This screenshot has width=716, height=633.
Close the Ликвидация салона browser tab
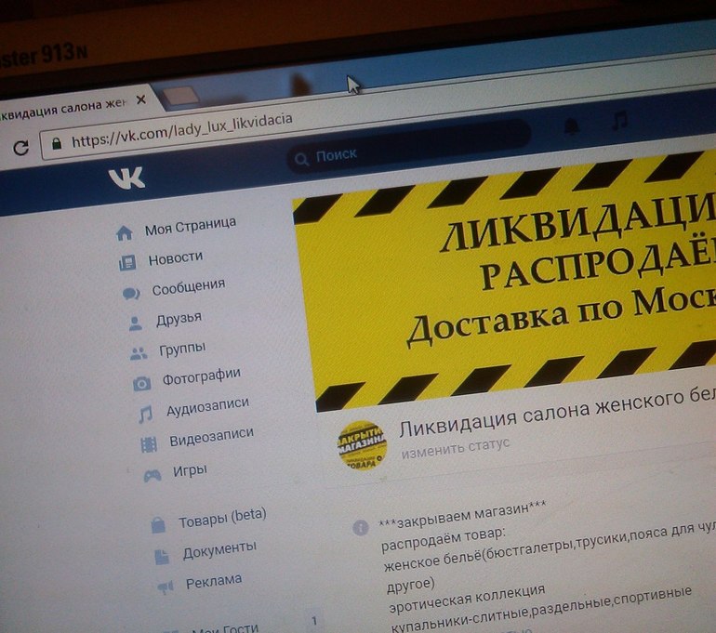tap(141, 100)
